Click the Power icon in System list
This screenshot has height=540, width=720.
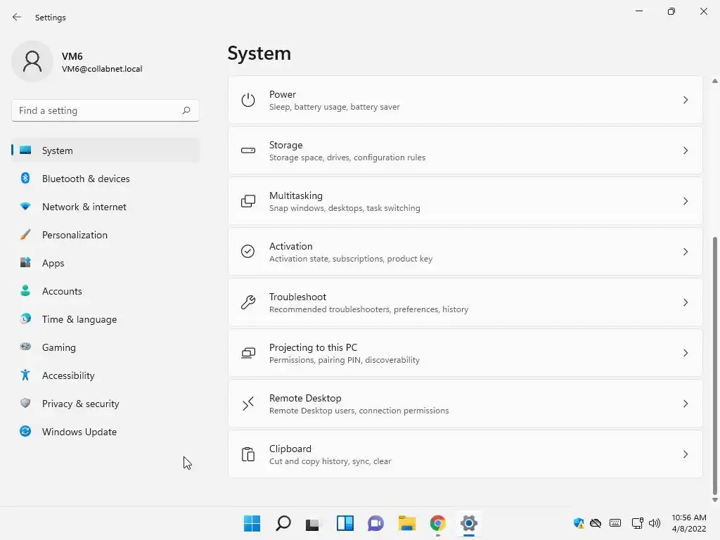point(248,100)
